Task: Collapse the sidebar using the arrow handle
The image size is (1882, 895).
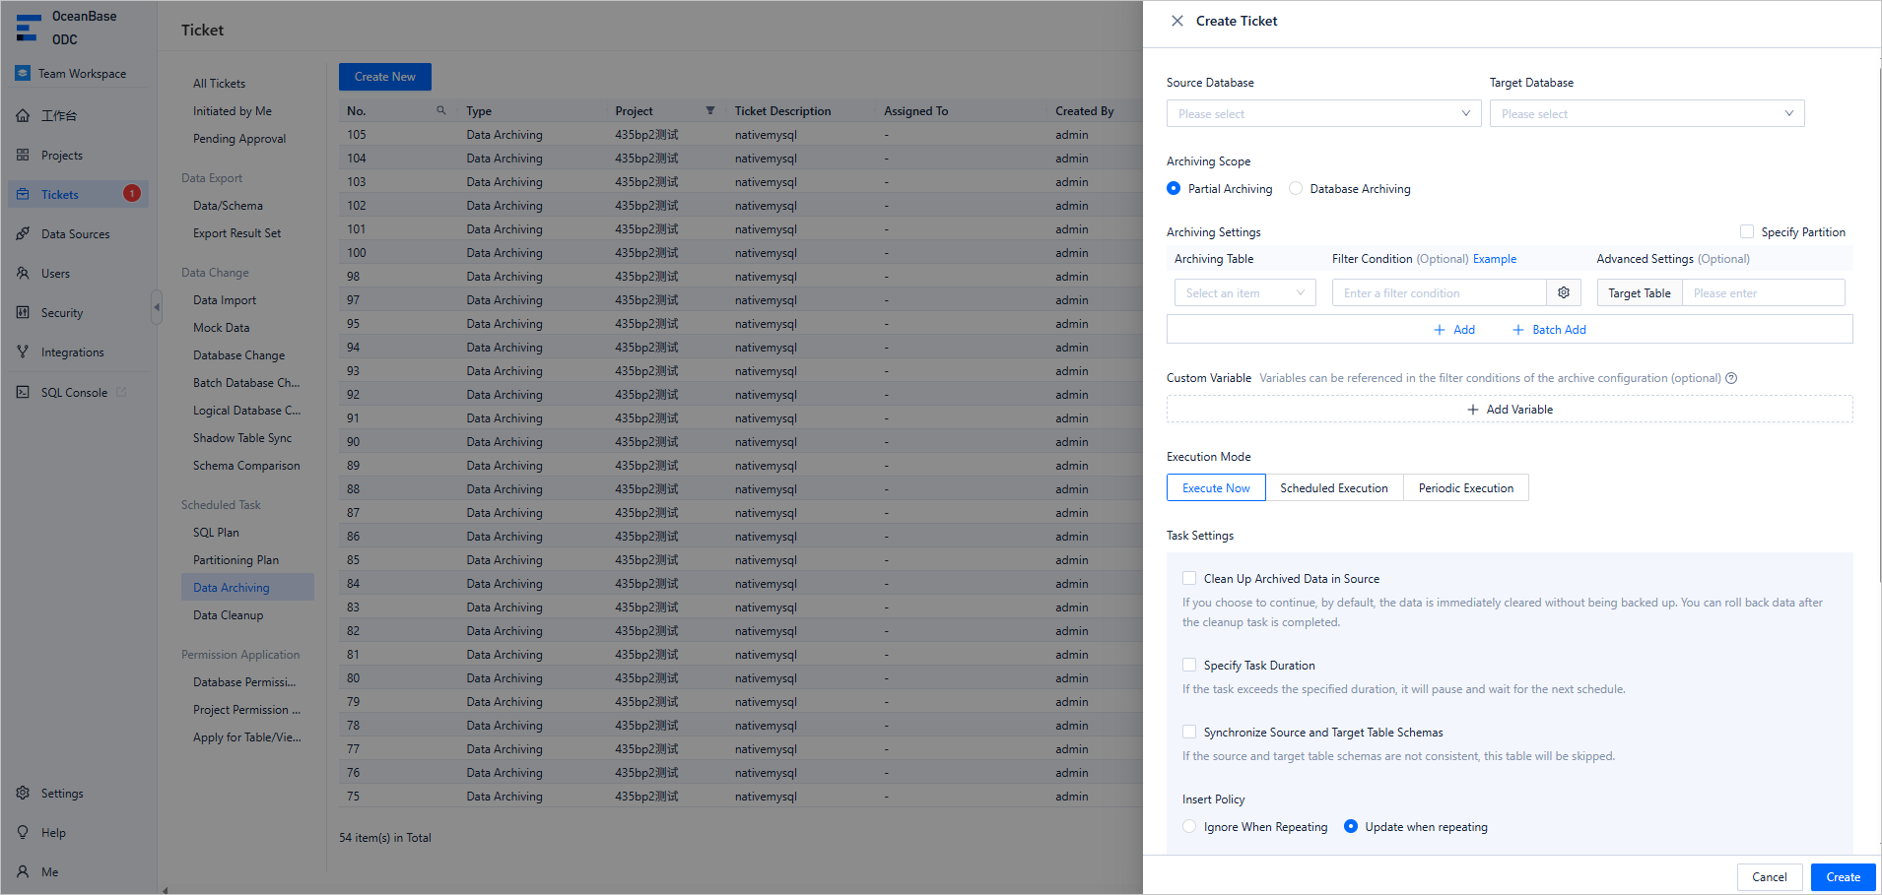Action: (157, 307)
